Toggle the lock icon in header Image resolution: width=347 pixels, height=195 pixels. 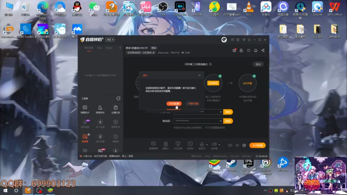tap(241, 50)
